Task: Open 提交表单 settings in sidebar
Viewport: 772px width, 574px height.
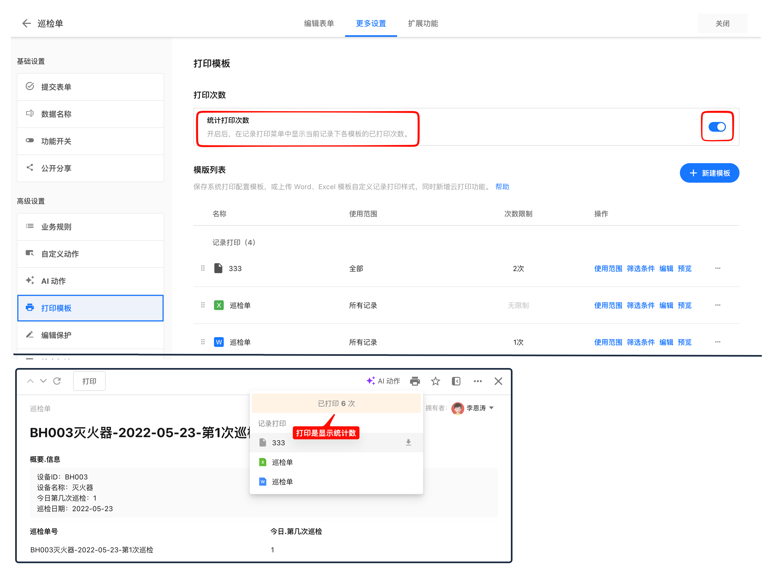Action: point(90,87)
